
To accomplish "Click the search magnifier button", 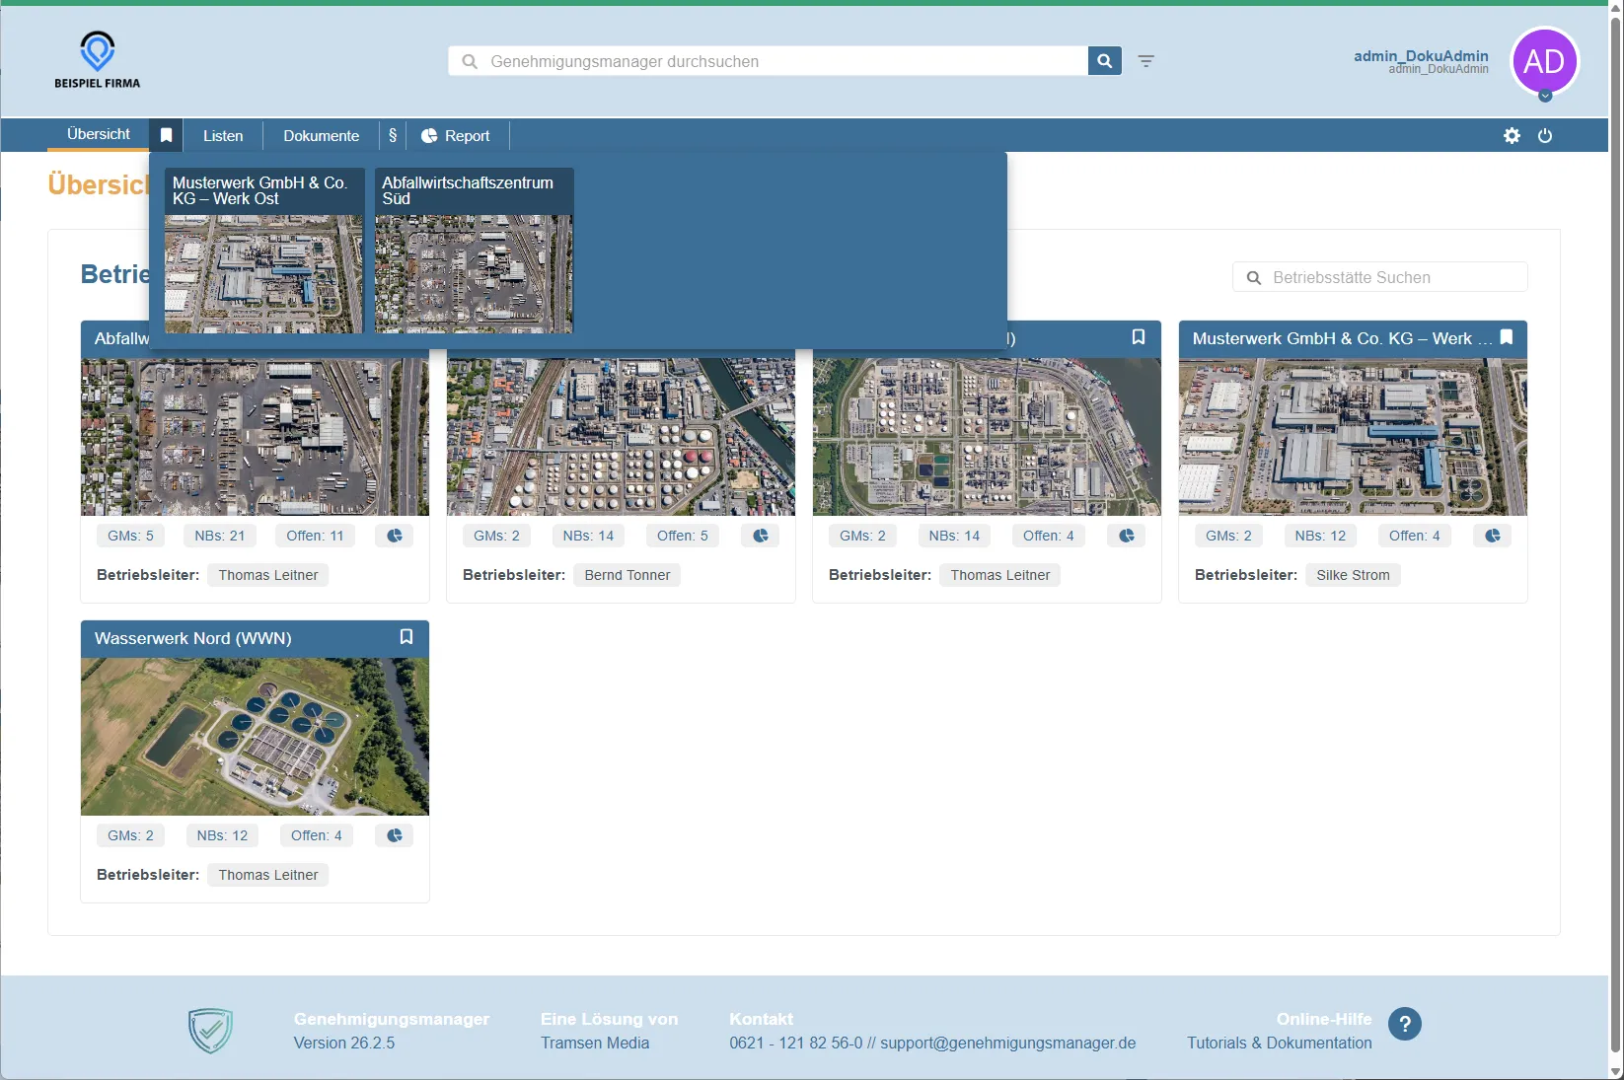I will [x=1104, y=61].
